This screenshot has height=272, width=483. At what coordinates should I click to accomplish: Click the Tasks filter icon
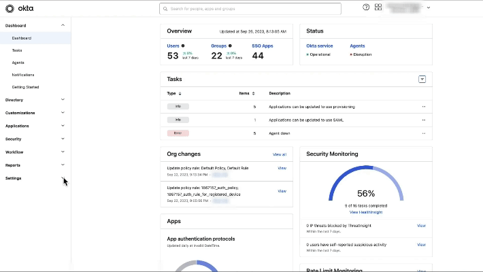tap(422, 80)
